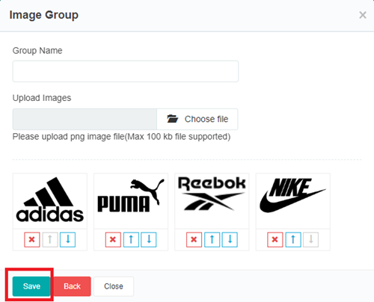Move the Reebok image up
Image resolution: width=374 pixels, height=302 pixels.
coord(212,240)
